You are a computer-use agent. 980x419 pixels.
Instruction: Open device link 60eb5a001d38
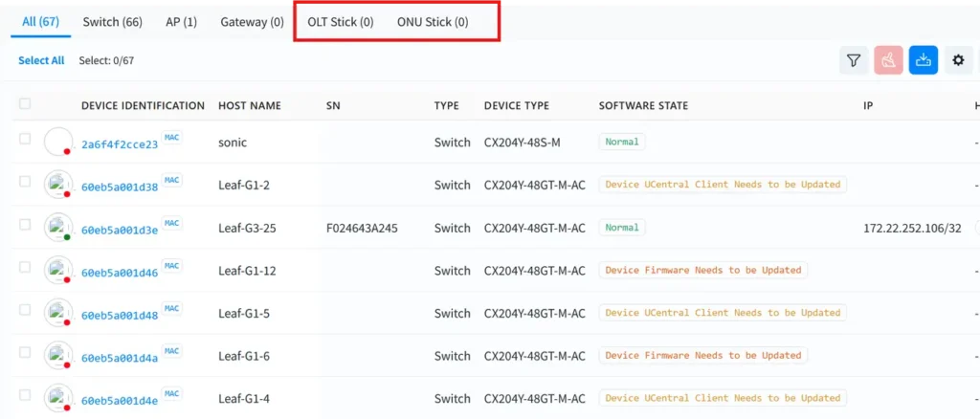pos(120,187)
